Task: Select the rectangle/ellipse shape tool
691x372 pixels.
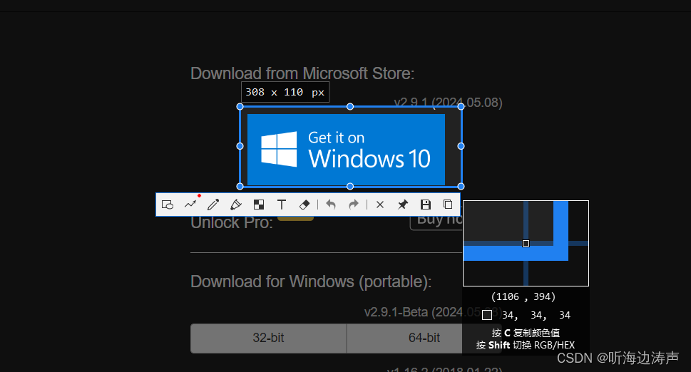Action: pyautogui.click(x=168, y=205)
